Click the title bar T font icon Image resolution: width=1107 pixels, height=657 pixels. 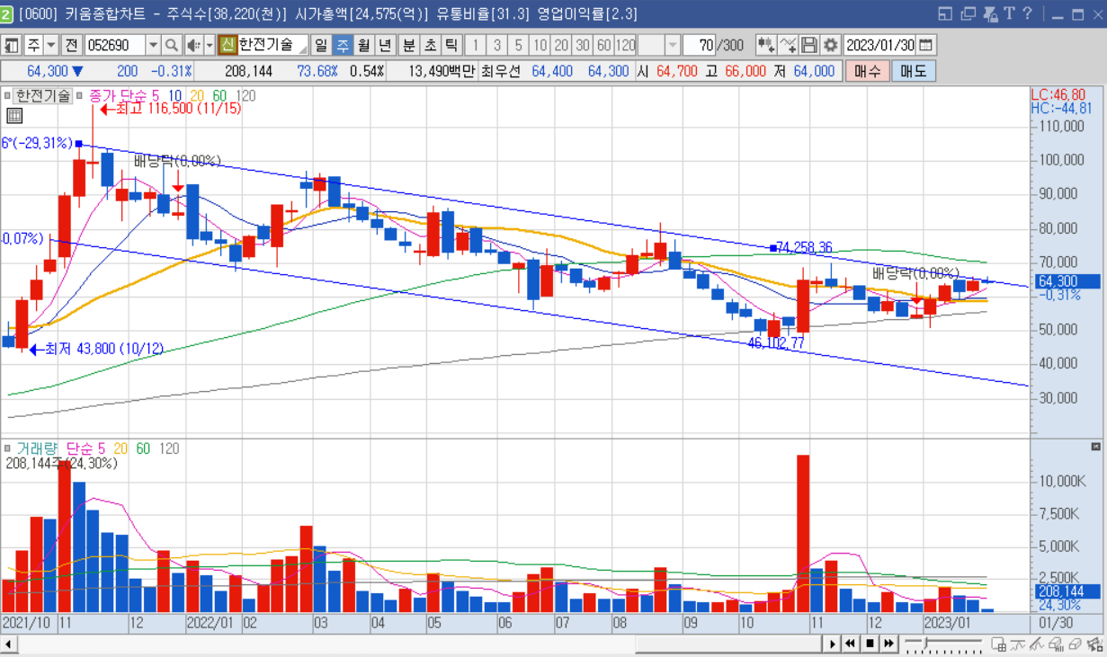pos(1010,13)
